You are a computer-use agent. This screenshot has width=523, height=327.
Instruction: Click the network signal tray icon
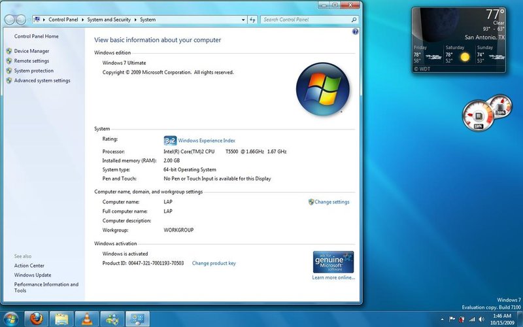tap(471, 319)
